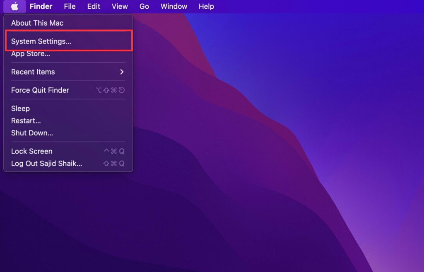424x272 pixels.
Task: Choose Lock Screen
Action: pyautogui.click(x=68, y=151)
